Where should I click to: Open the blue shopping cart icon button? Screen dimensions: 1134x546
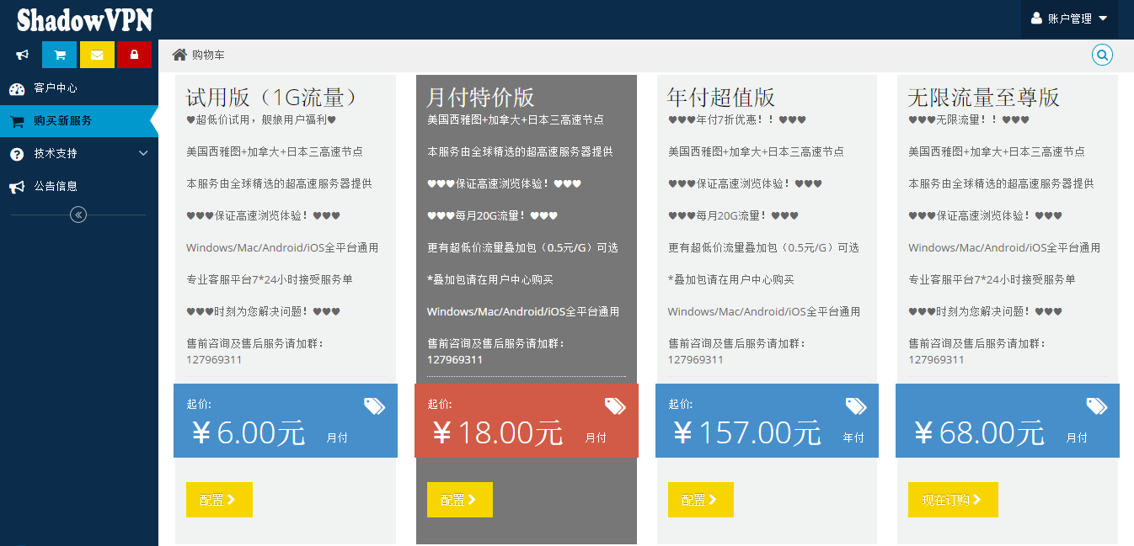pos(60,55)
